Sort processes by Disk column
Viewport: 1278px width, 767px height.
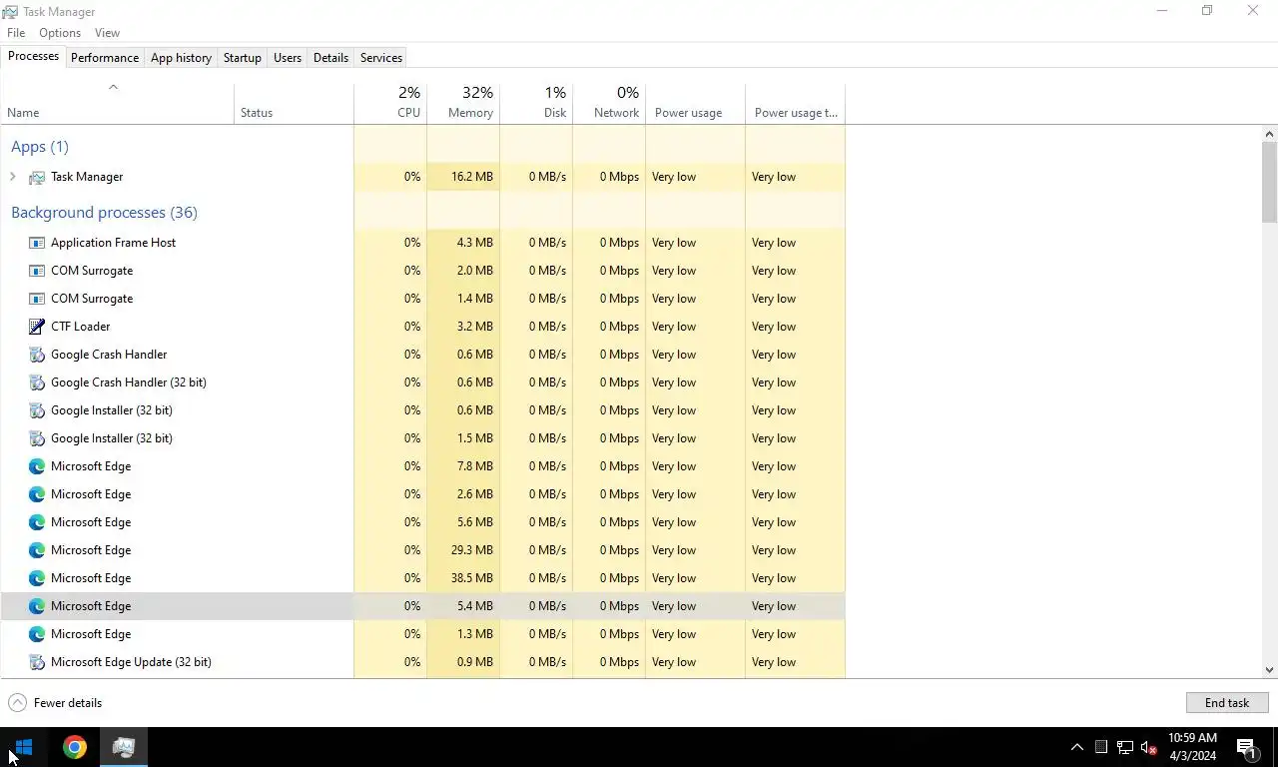(x=536, y=103)
